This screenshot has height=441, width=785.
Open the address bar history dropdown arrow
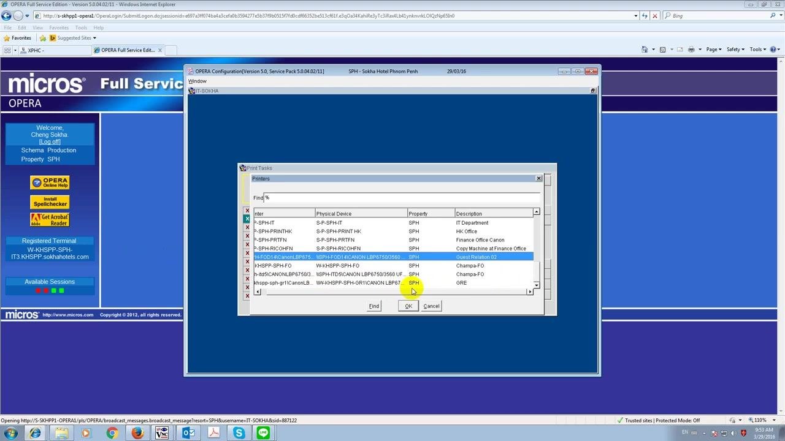[635, 16]
